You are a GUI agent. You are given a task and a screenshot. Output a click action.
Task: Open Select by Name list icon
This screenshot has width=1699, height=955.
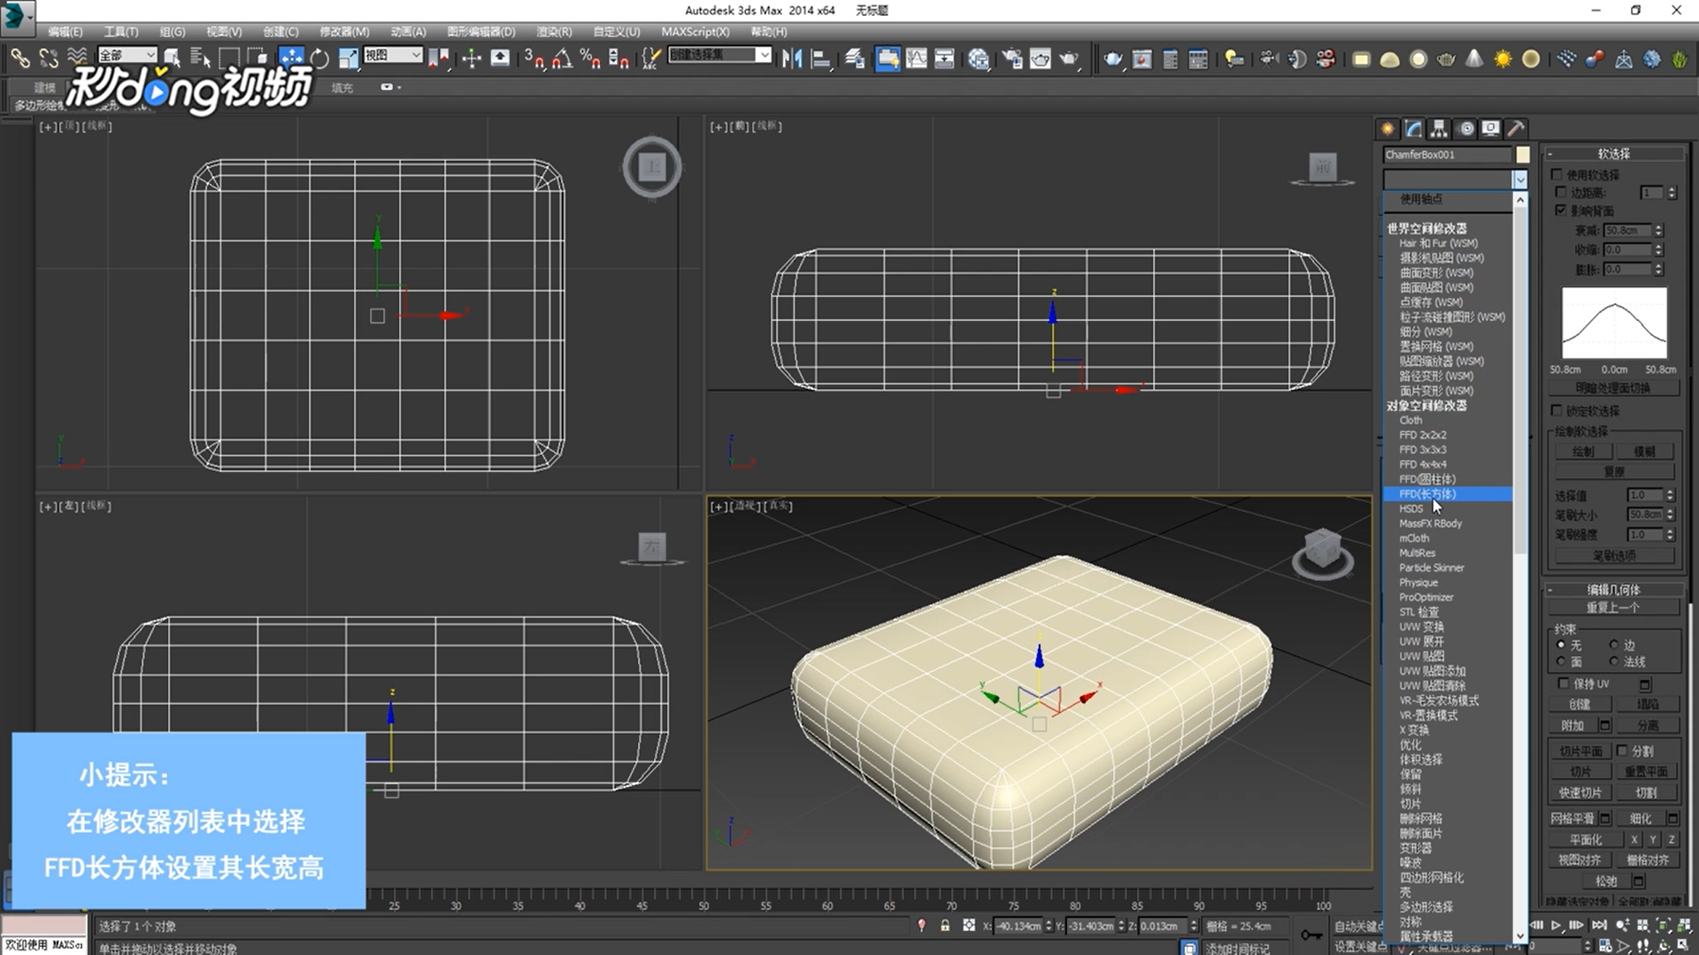201,58
